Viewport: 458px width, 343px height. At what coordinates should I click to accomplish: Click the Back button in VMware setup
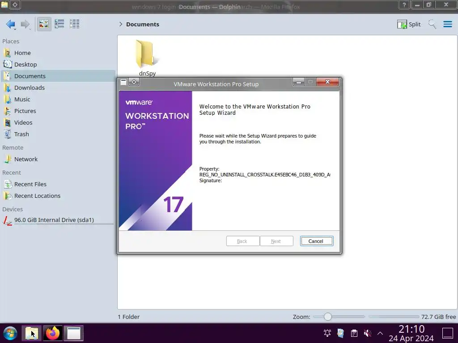[x=242, y=241]
